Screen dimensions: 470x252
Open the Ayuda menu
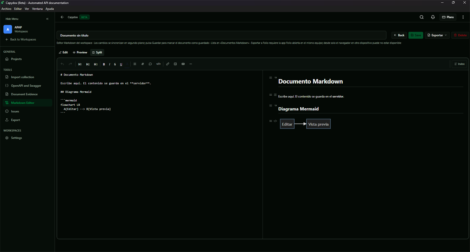coord(49,9)
